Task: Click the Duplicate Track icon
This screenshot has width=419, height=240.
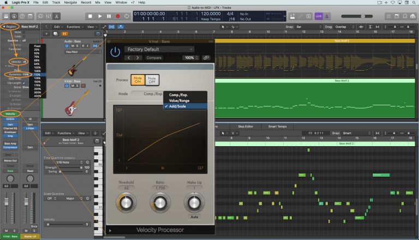Action: (56, 34)
